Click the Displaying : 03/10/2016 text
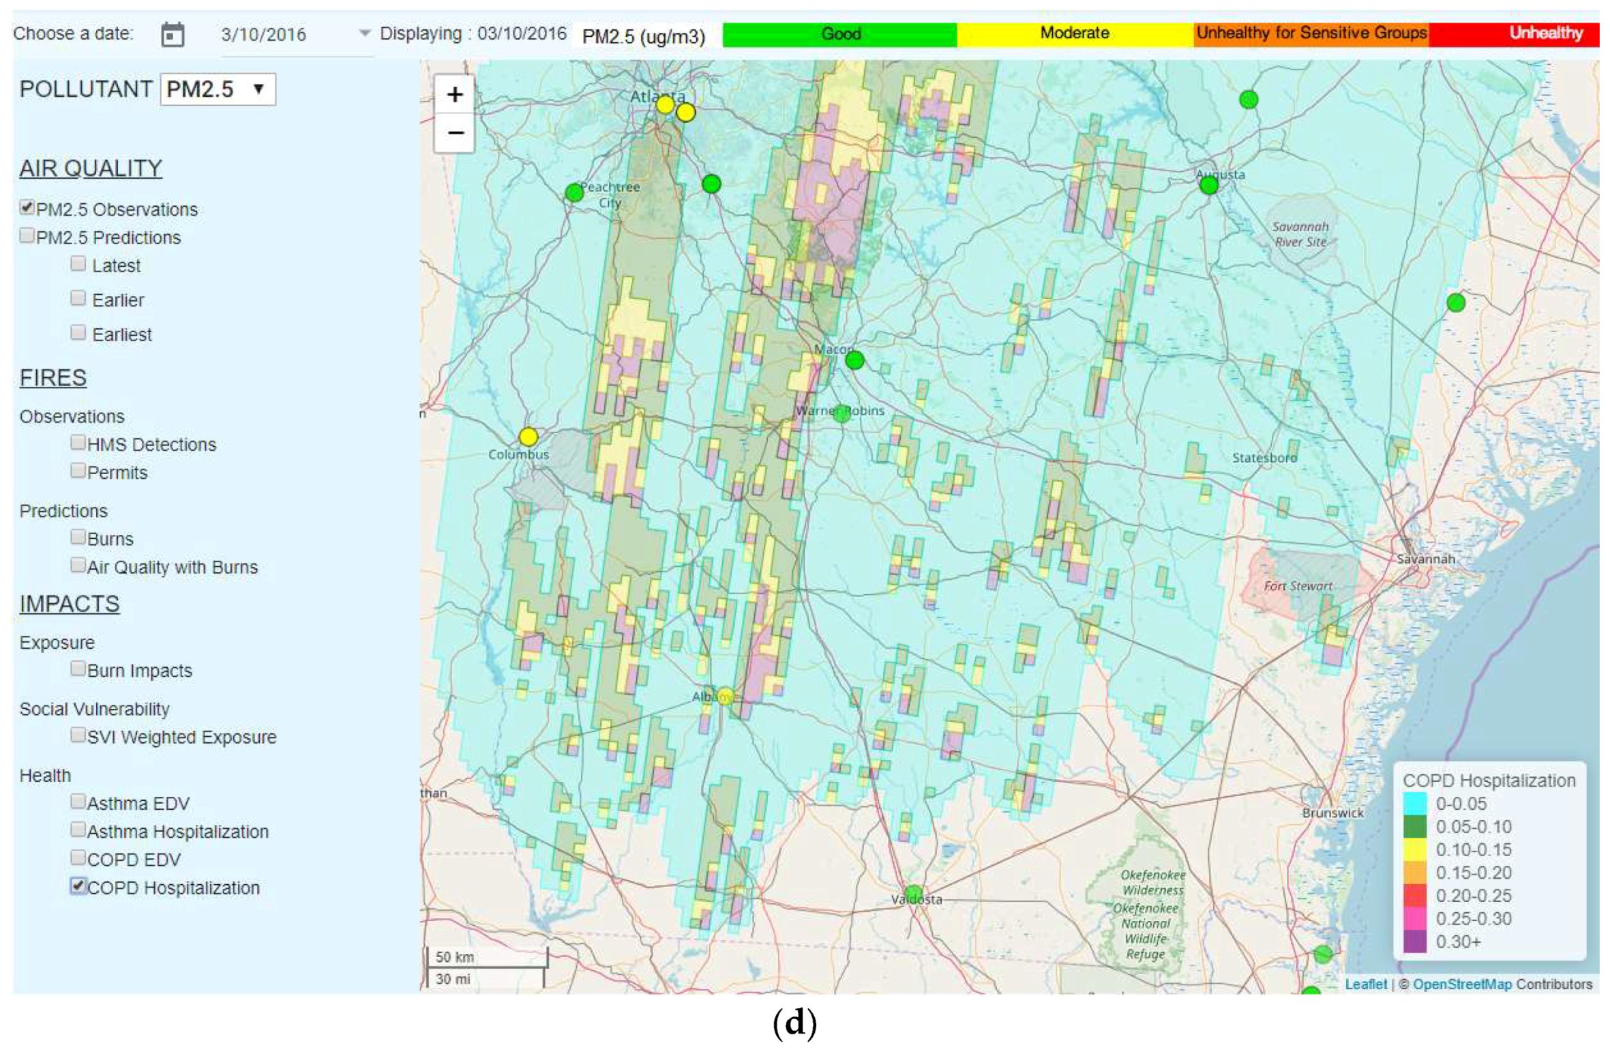Viewport: 1610px width, 1052px height. pyautogui.click(x=473, y=33)
